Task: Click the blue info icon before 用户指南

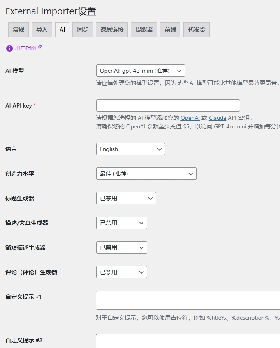Action: click(x=9, y=47)
